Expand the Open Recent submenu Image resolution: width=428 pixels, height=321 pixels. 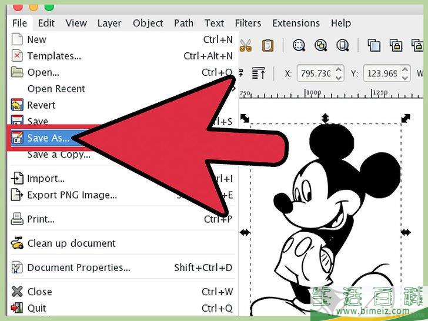pyautogui.click(x=122, y=89)
